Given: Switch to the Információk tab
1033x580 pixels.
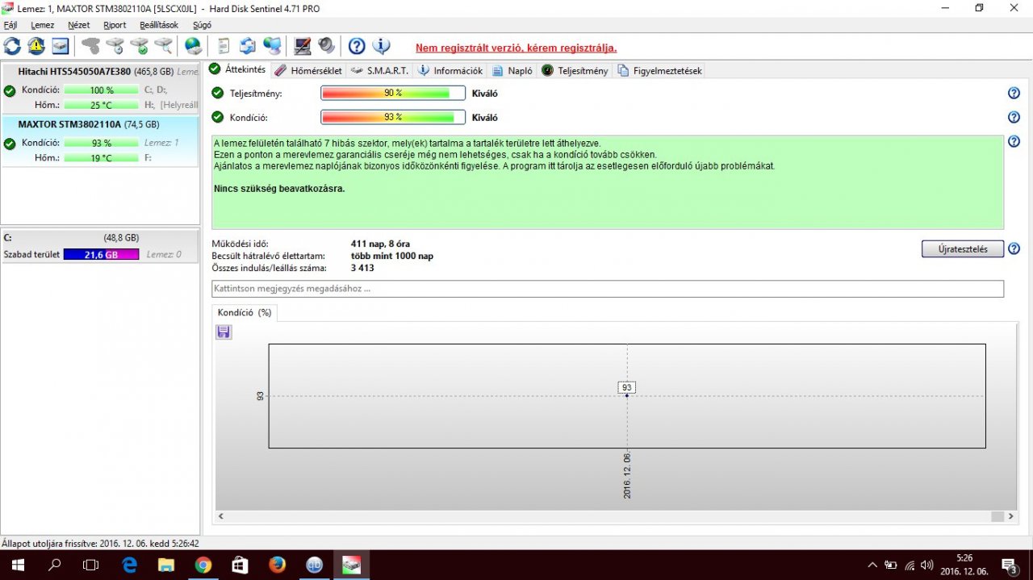Looking at the screenshot, I should pyautogui.click(x=450, y=70).
